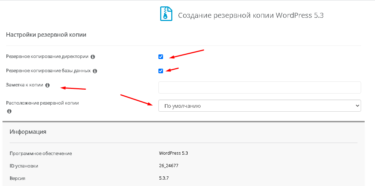Image resolution: width=375 pixels, height=186 pixels.
Task: Click the Расположение резервной копии label text
Action: pyautogui.click(x=42, y=103)
